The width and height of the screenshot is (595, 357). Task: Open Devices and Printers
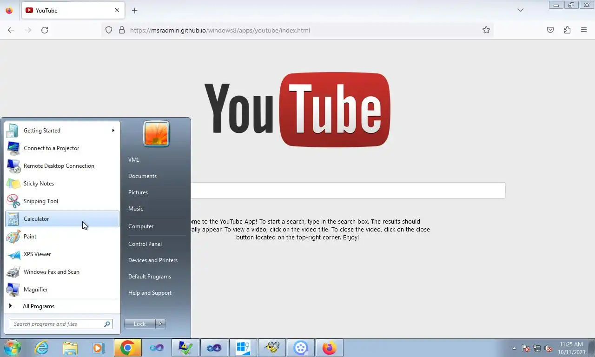[x=153, y=260]
